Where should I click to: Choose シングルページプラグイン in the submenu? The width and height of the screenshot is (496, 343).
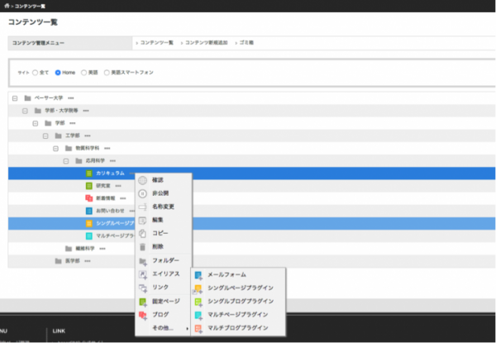[241, 288]
